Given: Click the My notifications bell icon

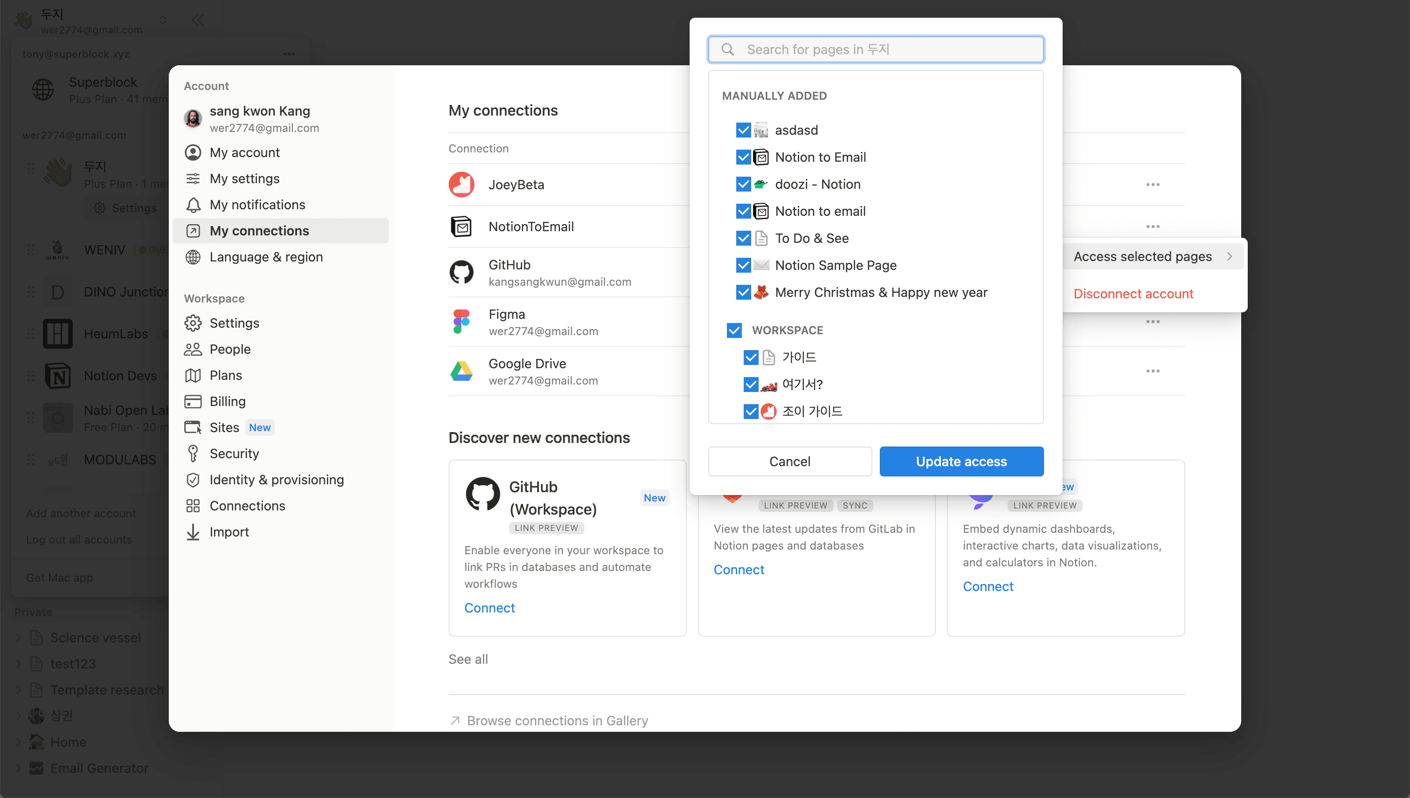Looking at the screenshot, I should (x=193, y=205).
